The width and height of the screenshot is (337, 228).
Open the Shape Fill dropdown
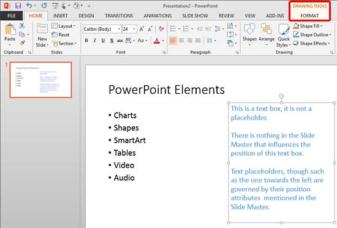(x=308, y=26)
